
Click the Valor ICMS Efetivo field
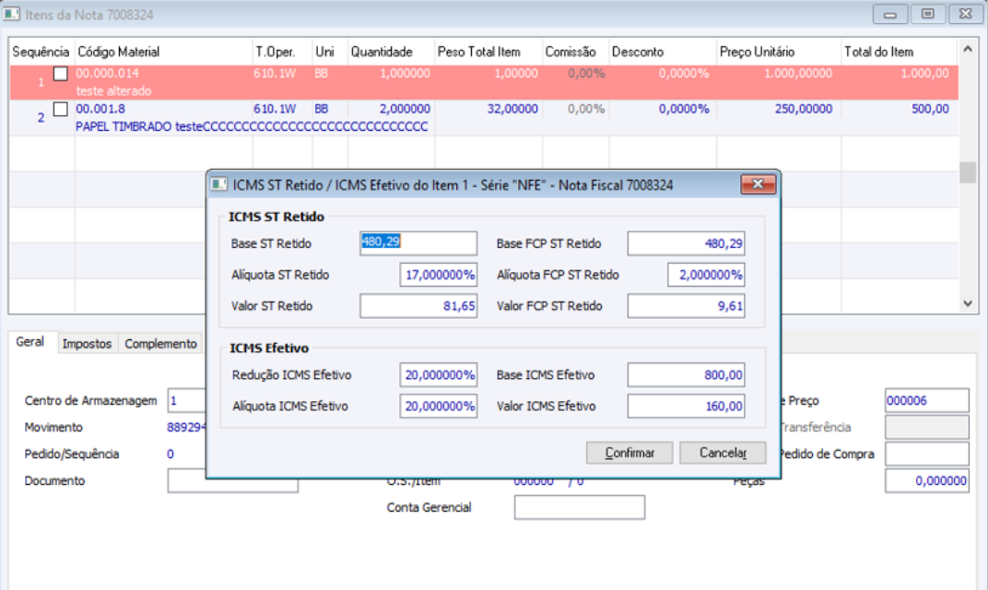click(687, 406)
